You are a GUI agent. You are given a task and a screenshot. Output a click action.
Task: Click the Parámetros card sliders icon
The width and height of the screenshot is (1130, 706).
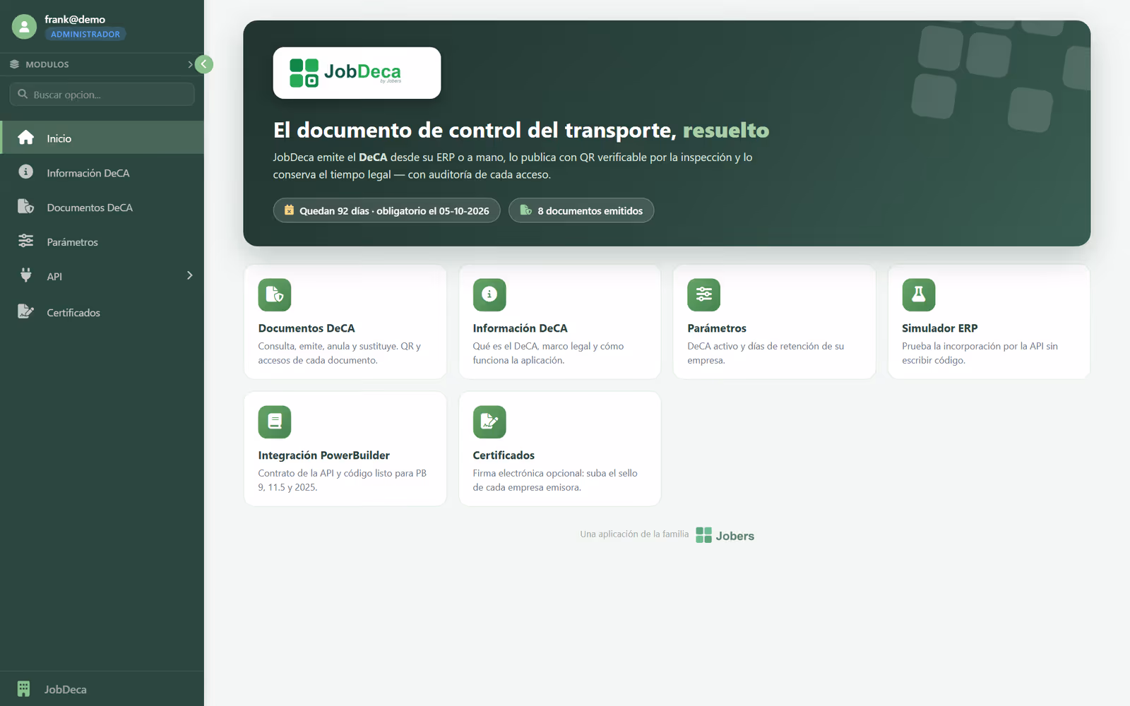point(704,294)
